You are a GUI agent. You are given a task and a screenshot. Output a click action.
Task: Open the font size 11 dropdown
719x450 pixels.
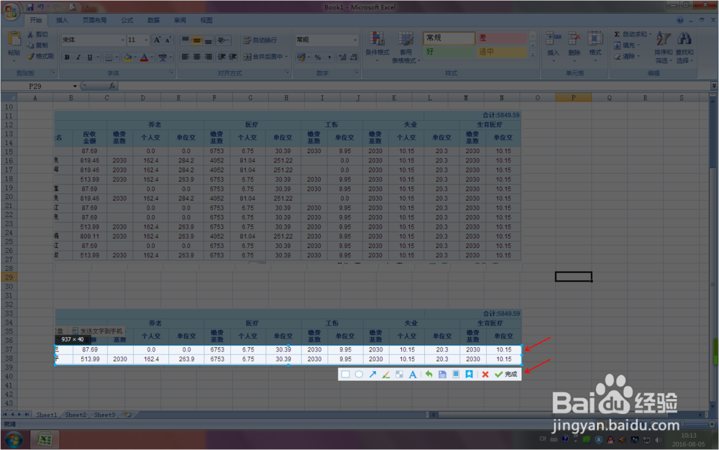point(146,40)
